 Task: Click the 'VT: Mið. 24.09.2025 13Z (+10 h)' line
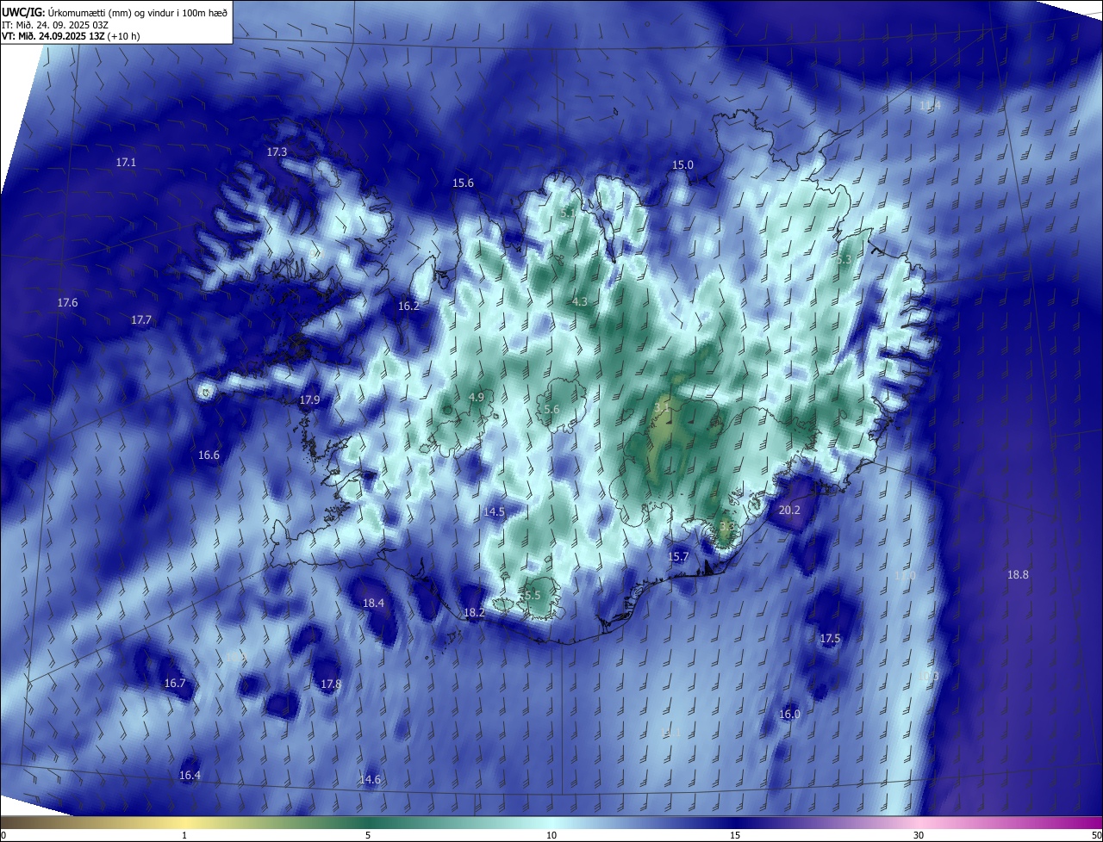[x=71, y=36]
